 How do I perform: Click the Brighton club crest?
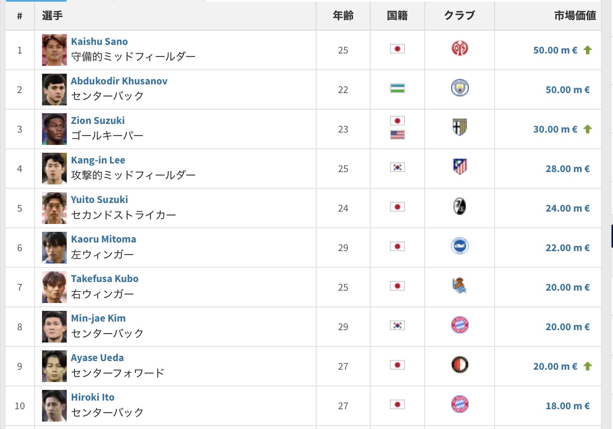click(460, 246)
